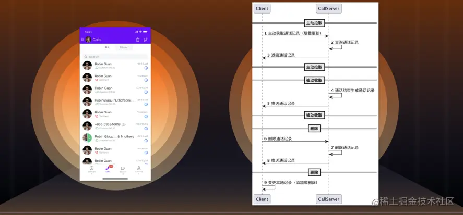Open the Robin Guan call from 04:13 AM
The width and height of the screenshot is (463, 215).
point(115,66)
